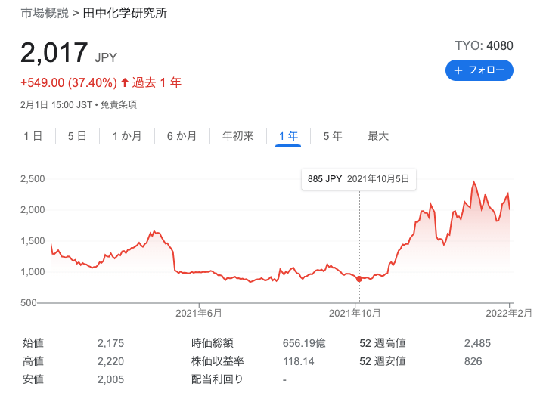The image size is (540, 396).
Task: Click the 885 JPY chart tooltip
Action: [358, 179]
